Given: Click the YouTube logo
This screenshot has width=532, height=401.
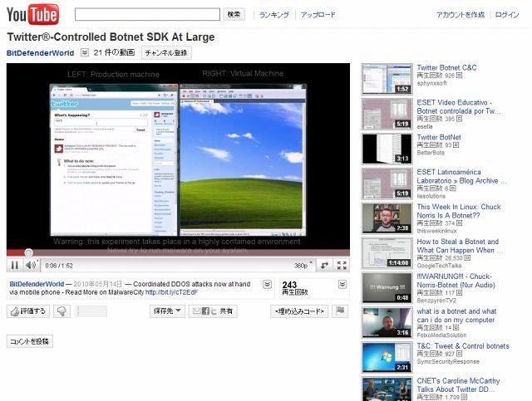Looking at the screenshot, I should coord(32,15).
